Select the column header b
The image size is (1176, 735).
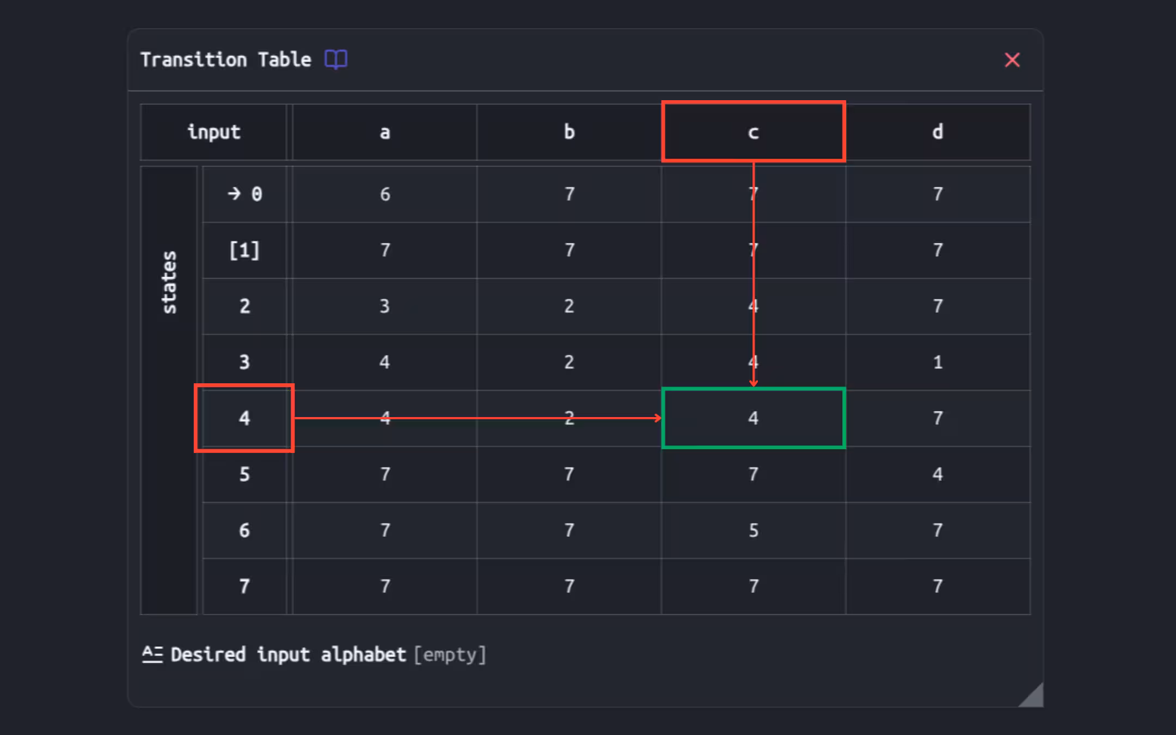569,132
